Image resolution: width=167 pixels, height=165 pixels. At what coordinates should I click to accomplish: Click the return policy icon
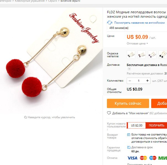pyautogui.click(x=129, y=134)
